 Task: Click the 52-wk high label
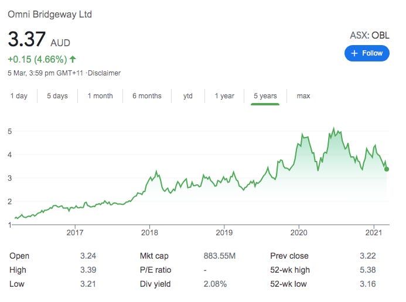290,270
